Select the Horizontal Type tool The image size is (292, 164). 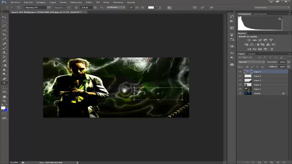click(x=4, y=83)
